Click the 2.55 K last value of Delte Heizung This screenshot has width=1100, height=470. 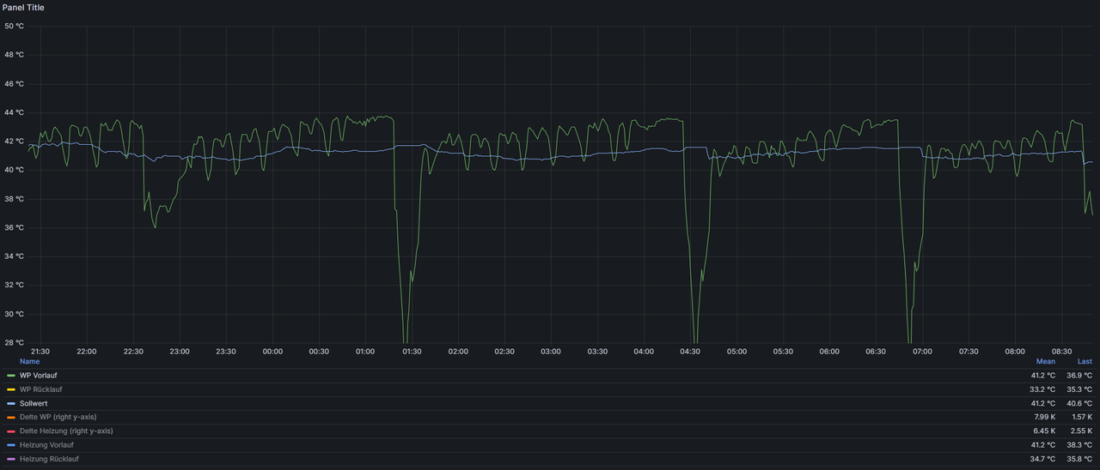click(x=1082, y=431)
